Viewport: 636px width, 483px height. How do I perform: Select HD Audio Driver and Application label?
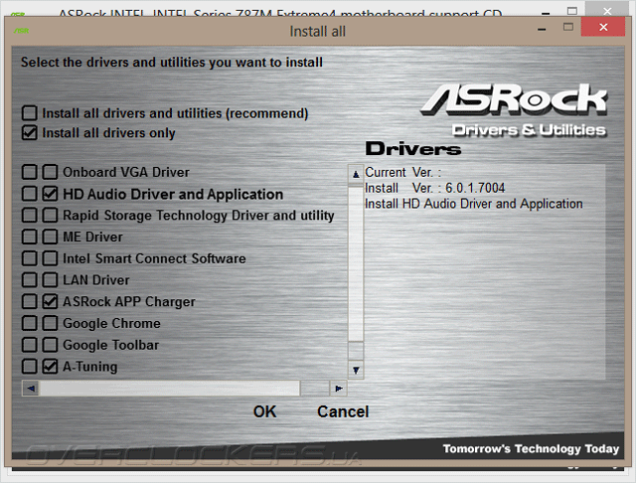pos(173,194)
